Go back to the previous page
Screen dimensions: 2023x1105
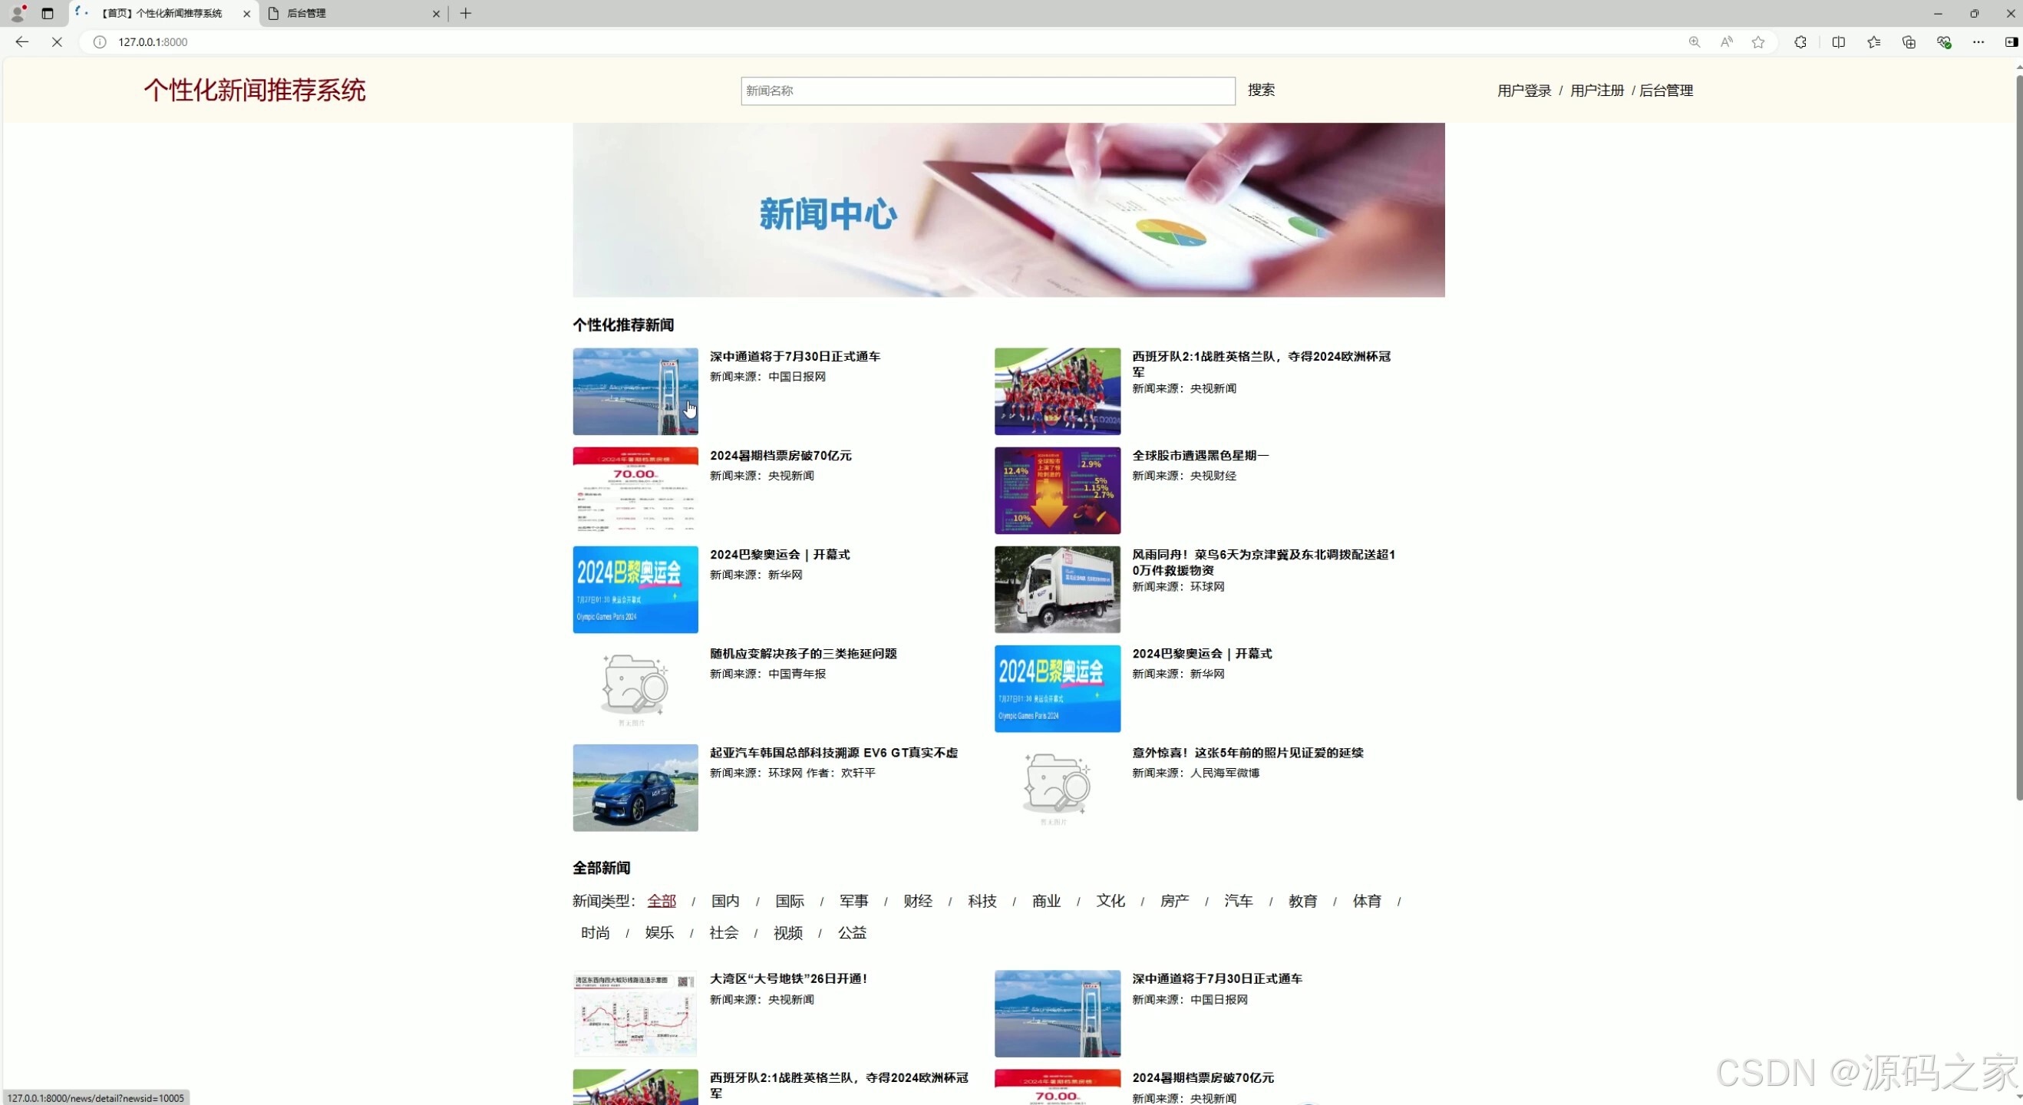[21, 41]
